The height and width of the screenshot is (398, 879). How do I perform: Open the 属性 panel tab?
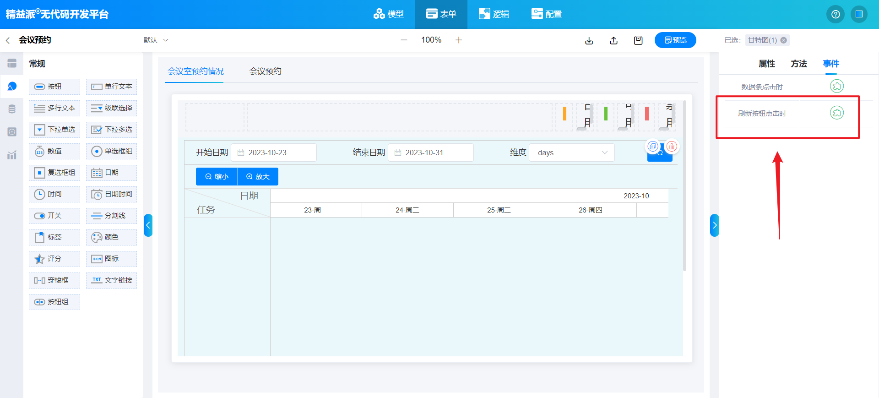pos(767,64)
